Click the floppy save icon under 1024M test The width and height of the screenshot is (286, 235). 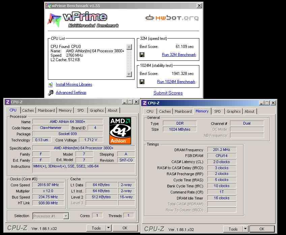click(142, 82)
